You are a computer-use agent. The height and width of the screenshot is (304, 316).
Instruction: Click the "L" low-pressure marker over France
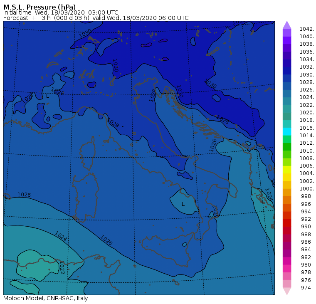[47, 96]
